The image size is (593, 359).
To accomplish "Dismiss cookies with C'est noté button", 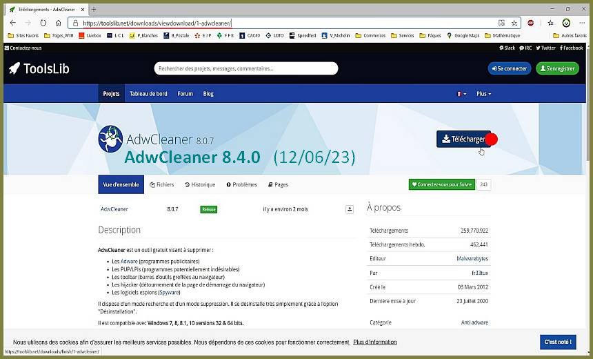I will (558, 342).
